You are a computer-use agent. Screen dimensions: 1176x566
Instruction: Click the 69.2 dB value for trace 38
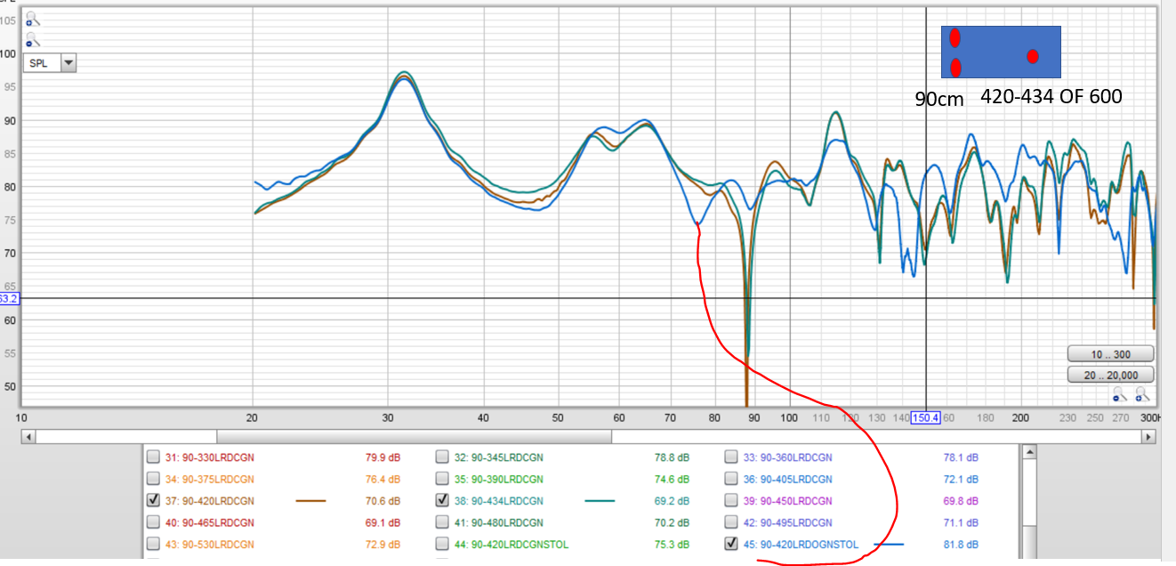click(672, 501)
